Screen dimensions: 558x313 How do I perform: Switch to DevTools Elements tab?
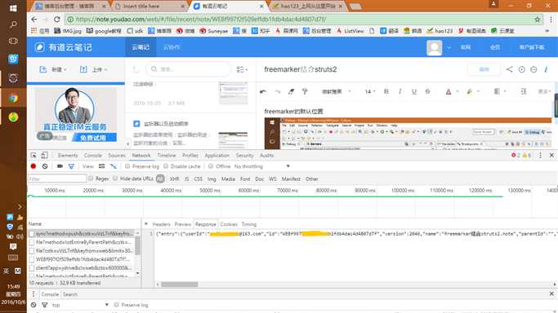click(x=68, y=155)
